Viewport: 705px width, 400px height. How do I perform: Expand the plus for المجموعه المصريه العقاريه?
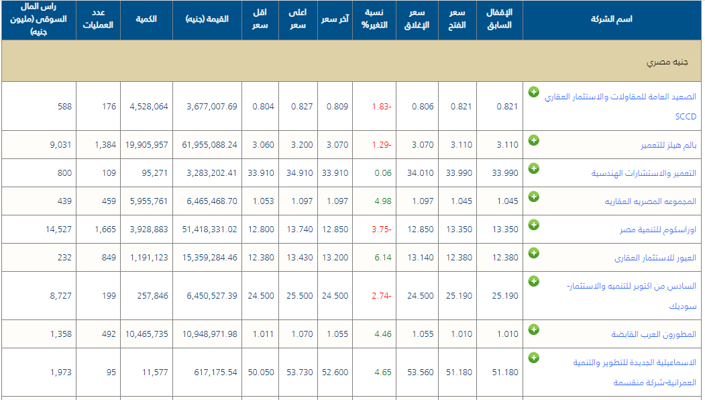coord(533,196)
